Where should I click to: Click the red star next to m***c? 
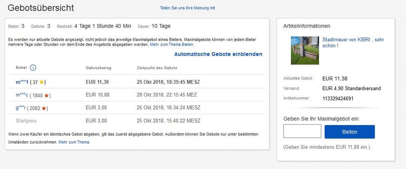coord(46,96)
